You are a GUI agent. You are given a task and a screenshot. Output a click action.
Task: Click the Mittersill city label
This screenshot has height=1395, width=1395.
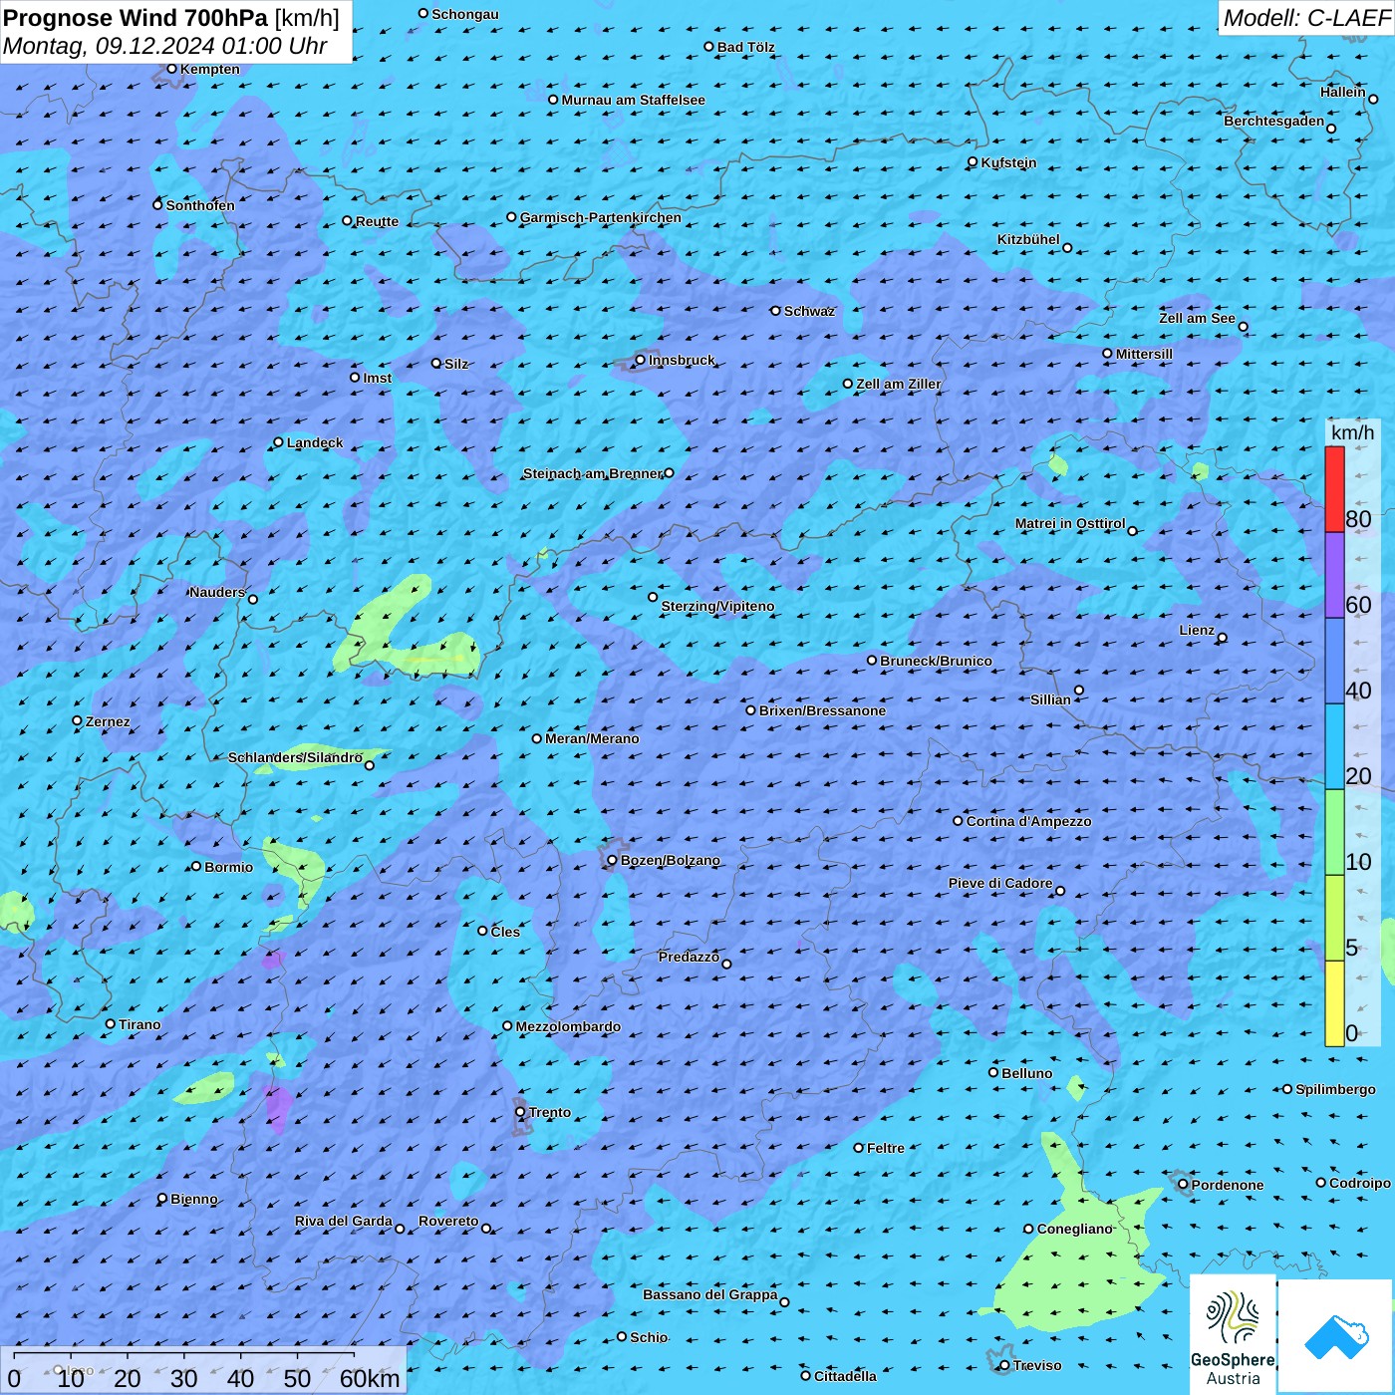[1144, 354]
